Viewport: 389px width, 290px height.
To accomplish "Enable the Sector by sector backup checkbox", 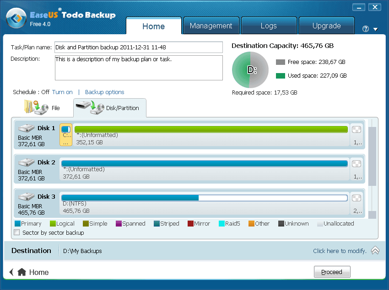I will pos(16,232).
